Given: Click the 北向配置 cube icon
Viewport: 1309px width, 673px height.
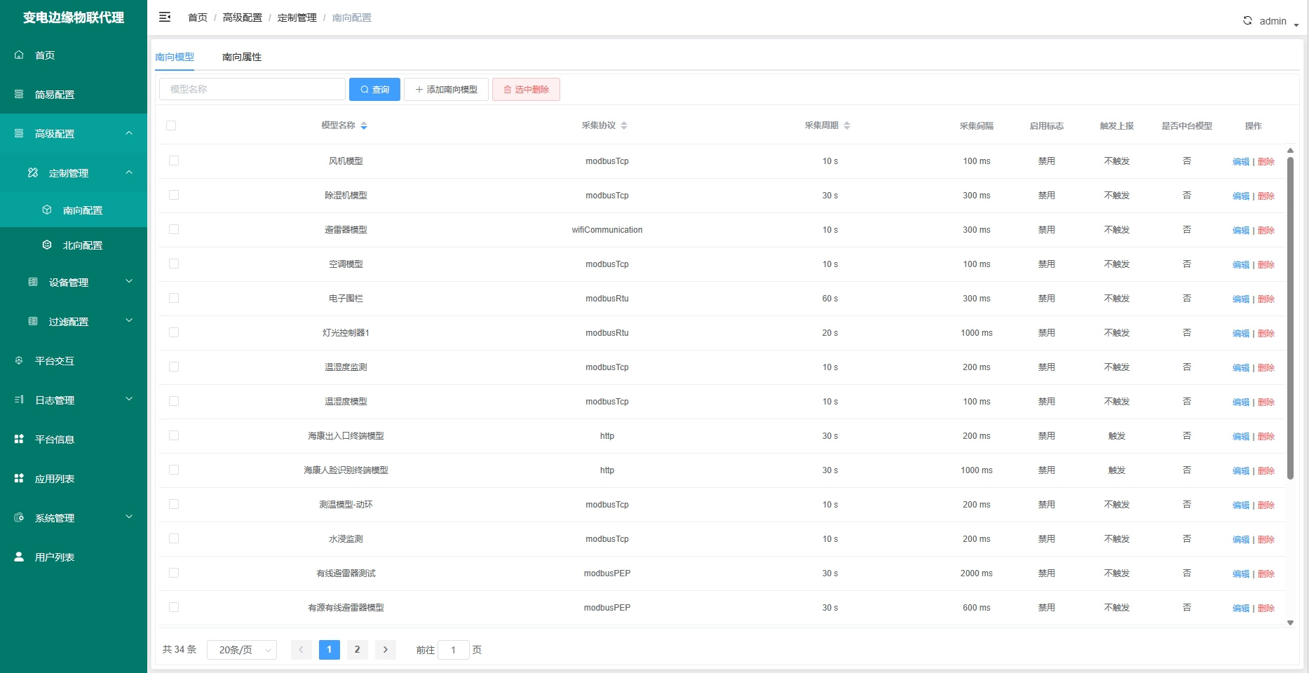Looking at the screenshot, I should pos(47,245).
